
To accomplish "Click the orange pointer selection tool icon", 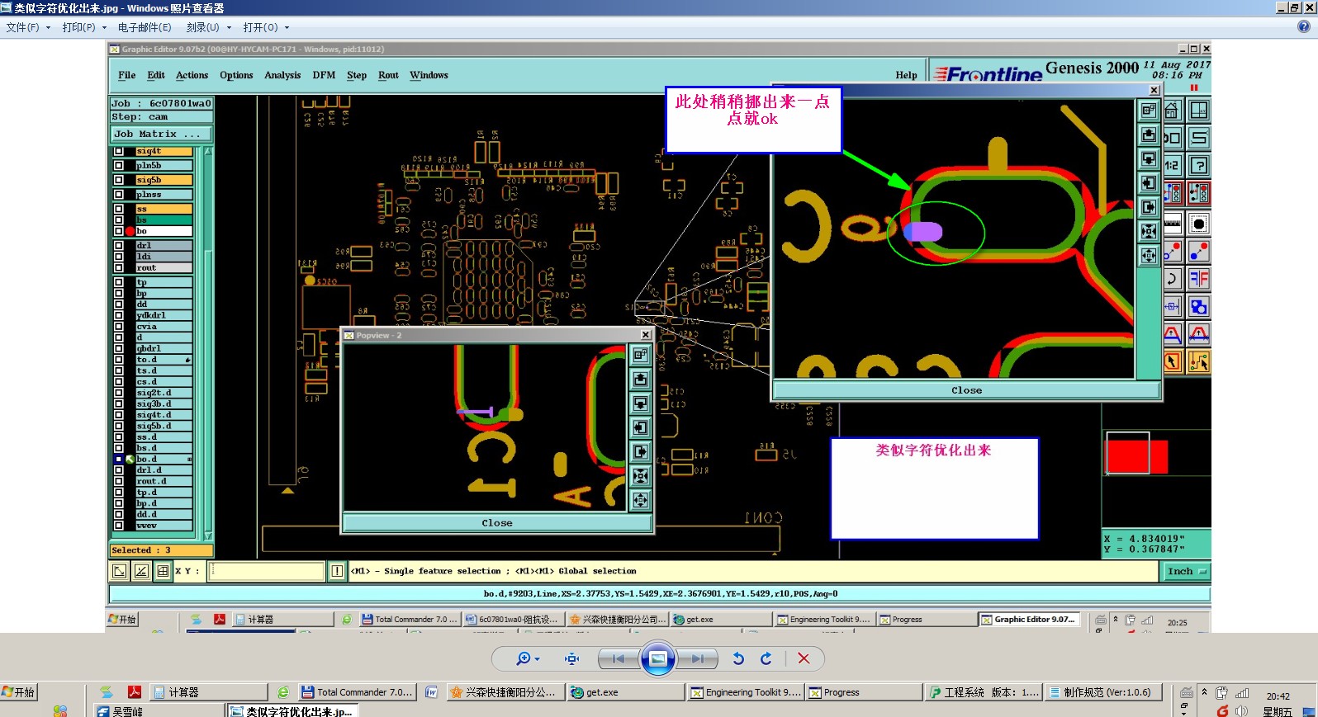I will tap(1172, 361).
